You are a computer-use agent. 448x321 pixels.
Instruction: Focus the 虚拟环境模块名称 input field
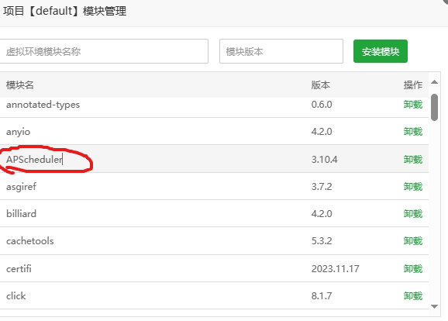point(104,51)
